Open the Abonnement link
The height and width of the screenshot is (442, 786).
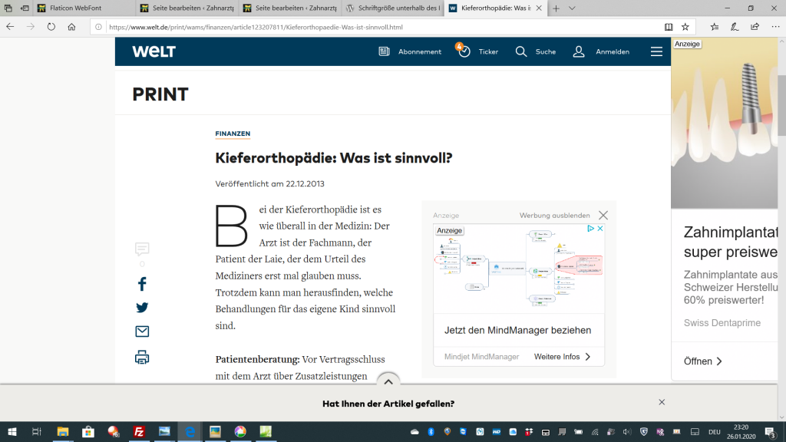click(x=420, y=51)
